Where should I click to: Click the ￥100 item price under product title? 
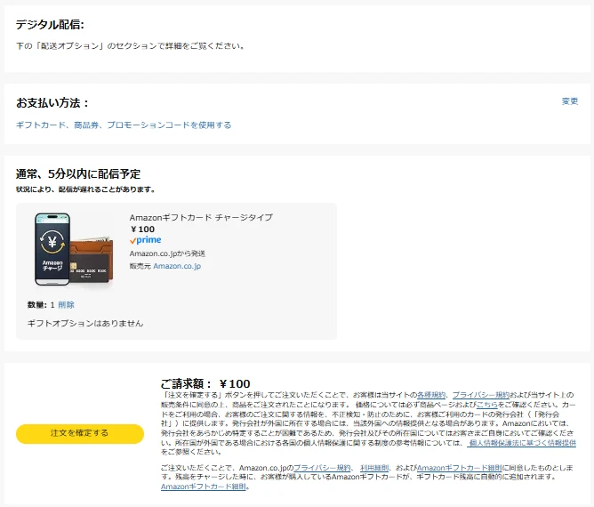(x=142, y=229)
